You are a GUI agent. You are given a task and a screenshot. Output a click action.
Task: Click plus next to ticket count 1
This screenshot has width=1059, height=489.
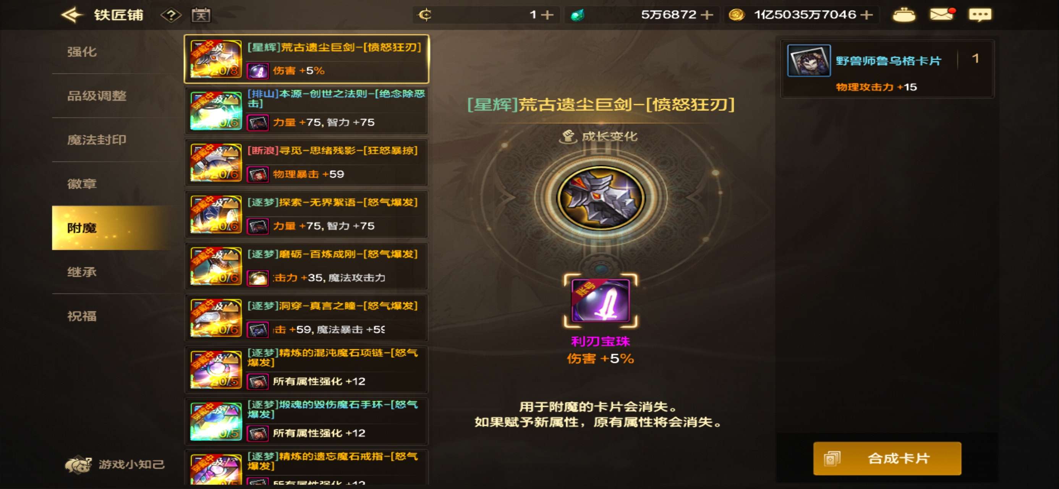547,15
